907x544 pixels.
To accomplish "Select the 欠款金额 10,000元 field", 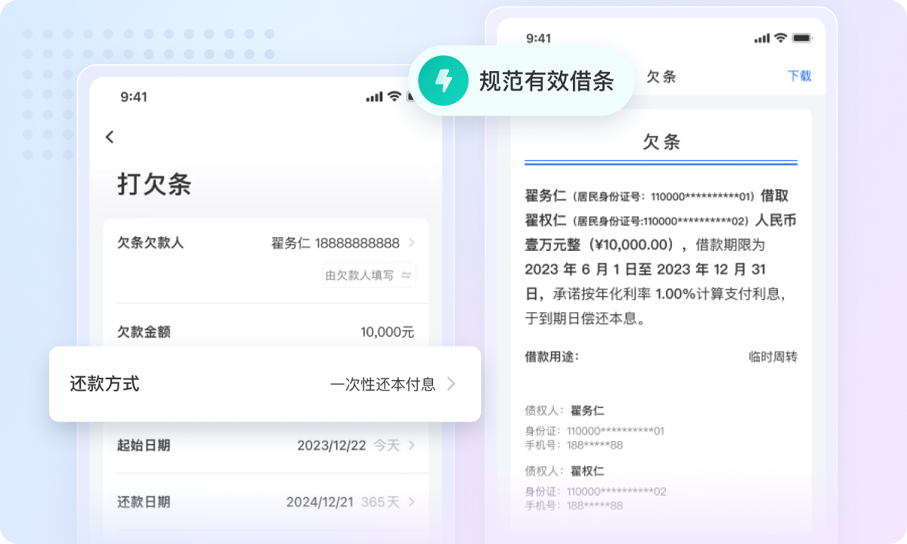I will point(387,332).
